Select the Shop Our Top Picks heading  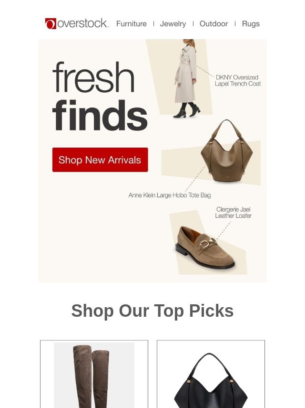point(152,311)
